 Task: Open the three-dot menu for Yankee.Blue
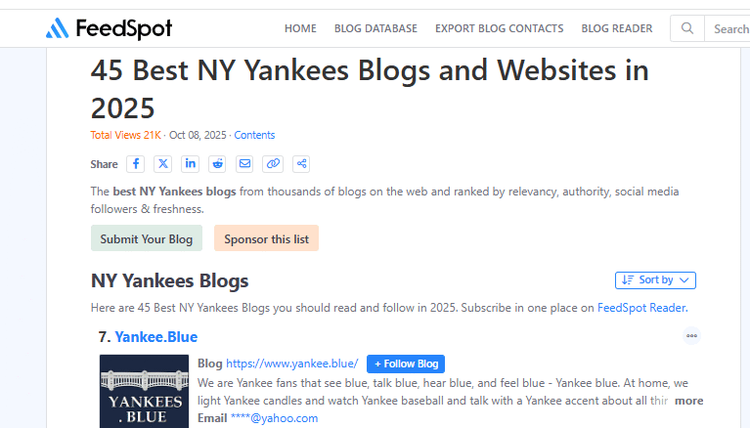(691, 336)
